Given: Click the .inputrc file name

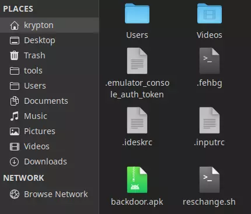Looking at the screenshot, I should [210, 143].
